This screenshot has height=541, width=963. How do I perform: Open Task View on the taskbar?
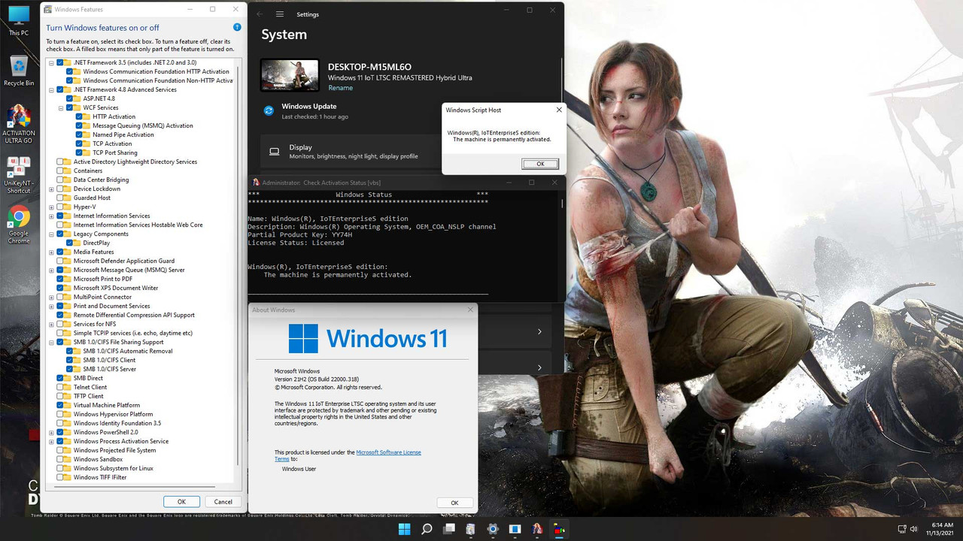coord(448,529)
